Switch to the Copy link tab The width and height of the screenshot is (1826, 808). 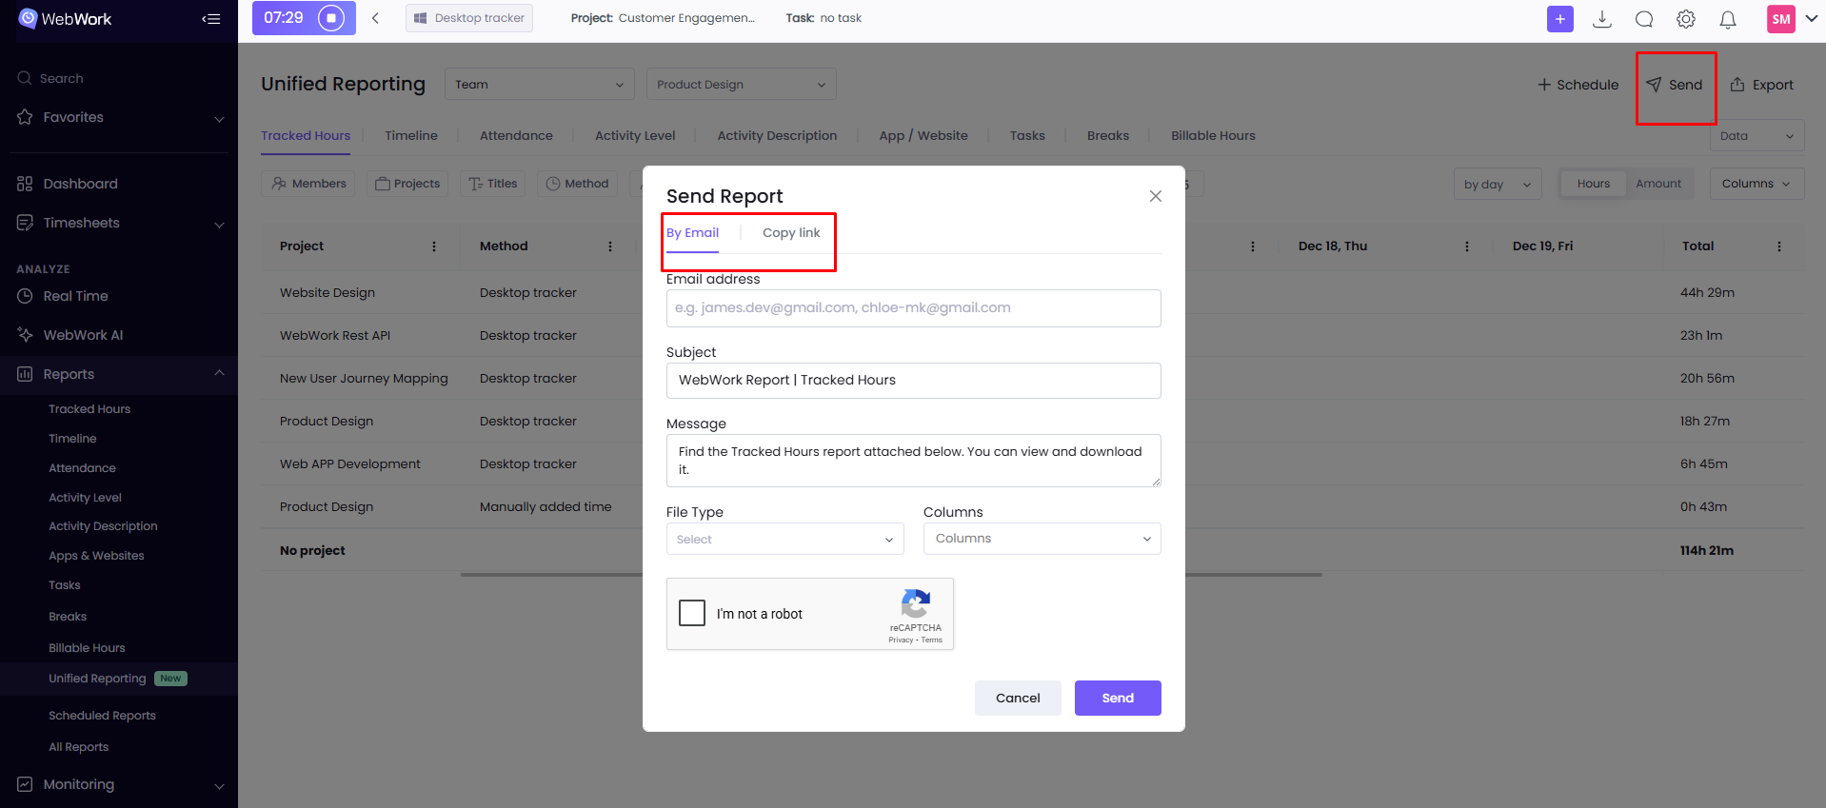pos(790,233)
